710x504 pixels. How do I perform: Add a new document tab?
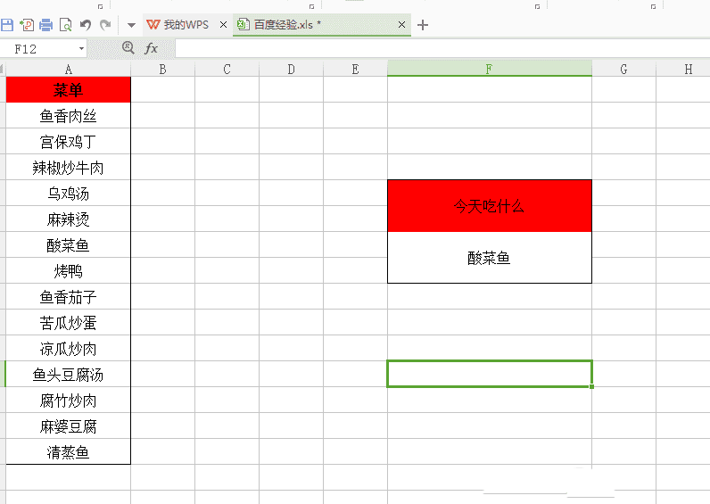(423, 25)
